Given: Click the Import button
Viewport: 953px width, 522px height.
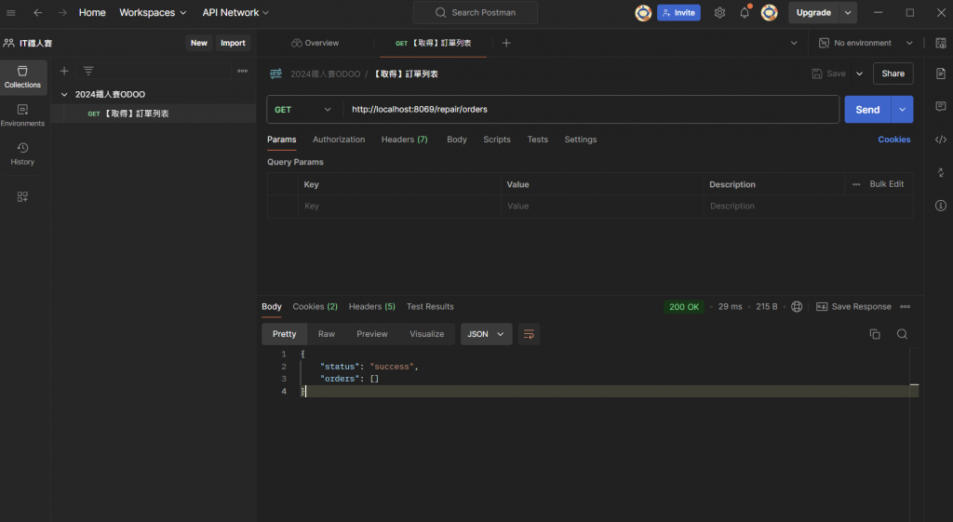Looking at the screenshot, I should 233,43.
